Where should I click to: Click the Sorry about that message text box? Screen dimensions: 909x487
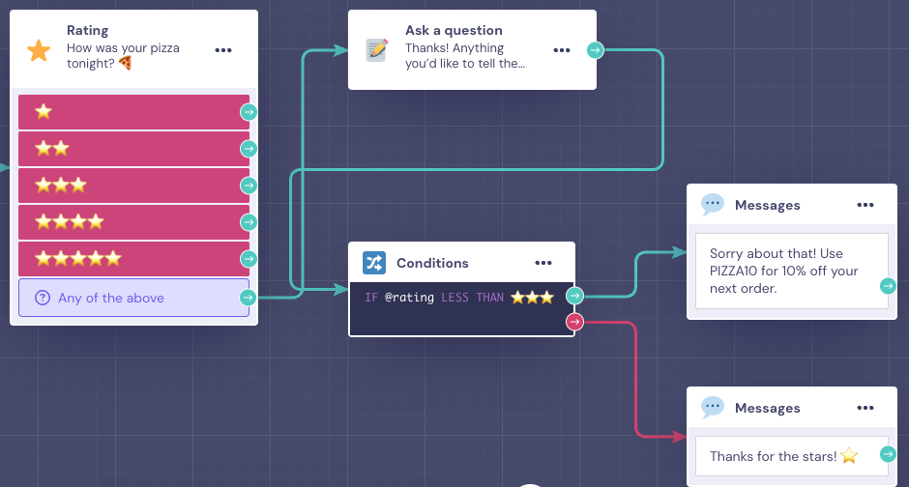[792, 271]
